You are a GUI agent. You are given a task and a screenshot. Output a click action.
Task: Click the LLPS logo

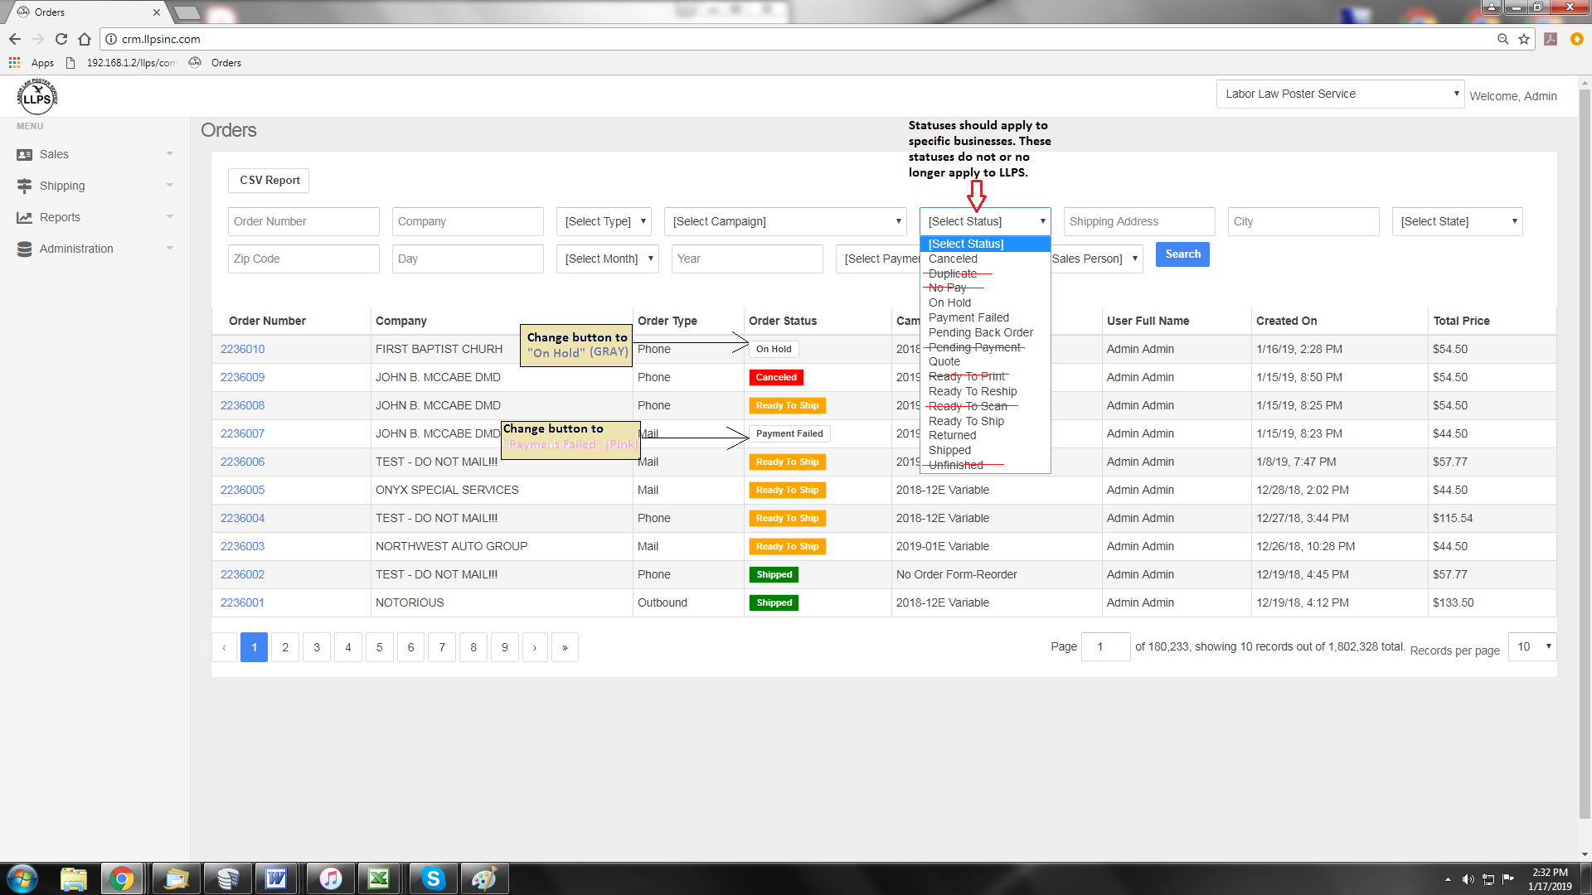point(36,97)
